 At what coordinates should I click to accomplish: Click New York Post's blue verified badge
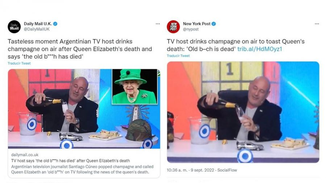(x=214, y=24)
